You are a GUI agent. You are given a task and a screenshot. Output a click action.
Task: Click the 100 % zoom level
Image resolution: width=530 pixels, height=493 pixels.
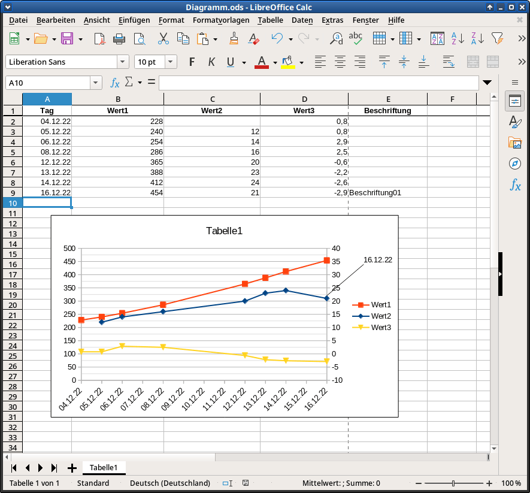click(511, 483)
